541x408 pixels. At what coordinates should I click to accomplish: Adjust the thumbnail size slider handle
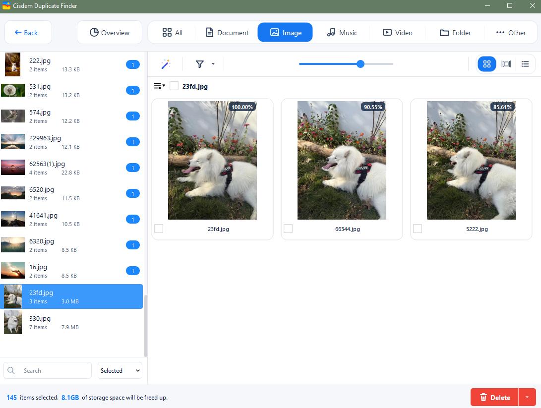point(361,64)
